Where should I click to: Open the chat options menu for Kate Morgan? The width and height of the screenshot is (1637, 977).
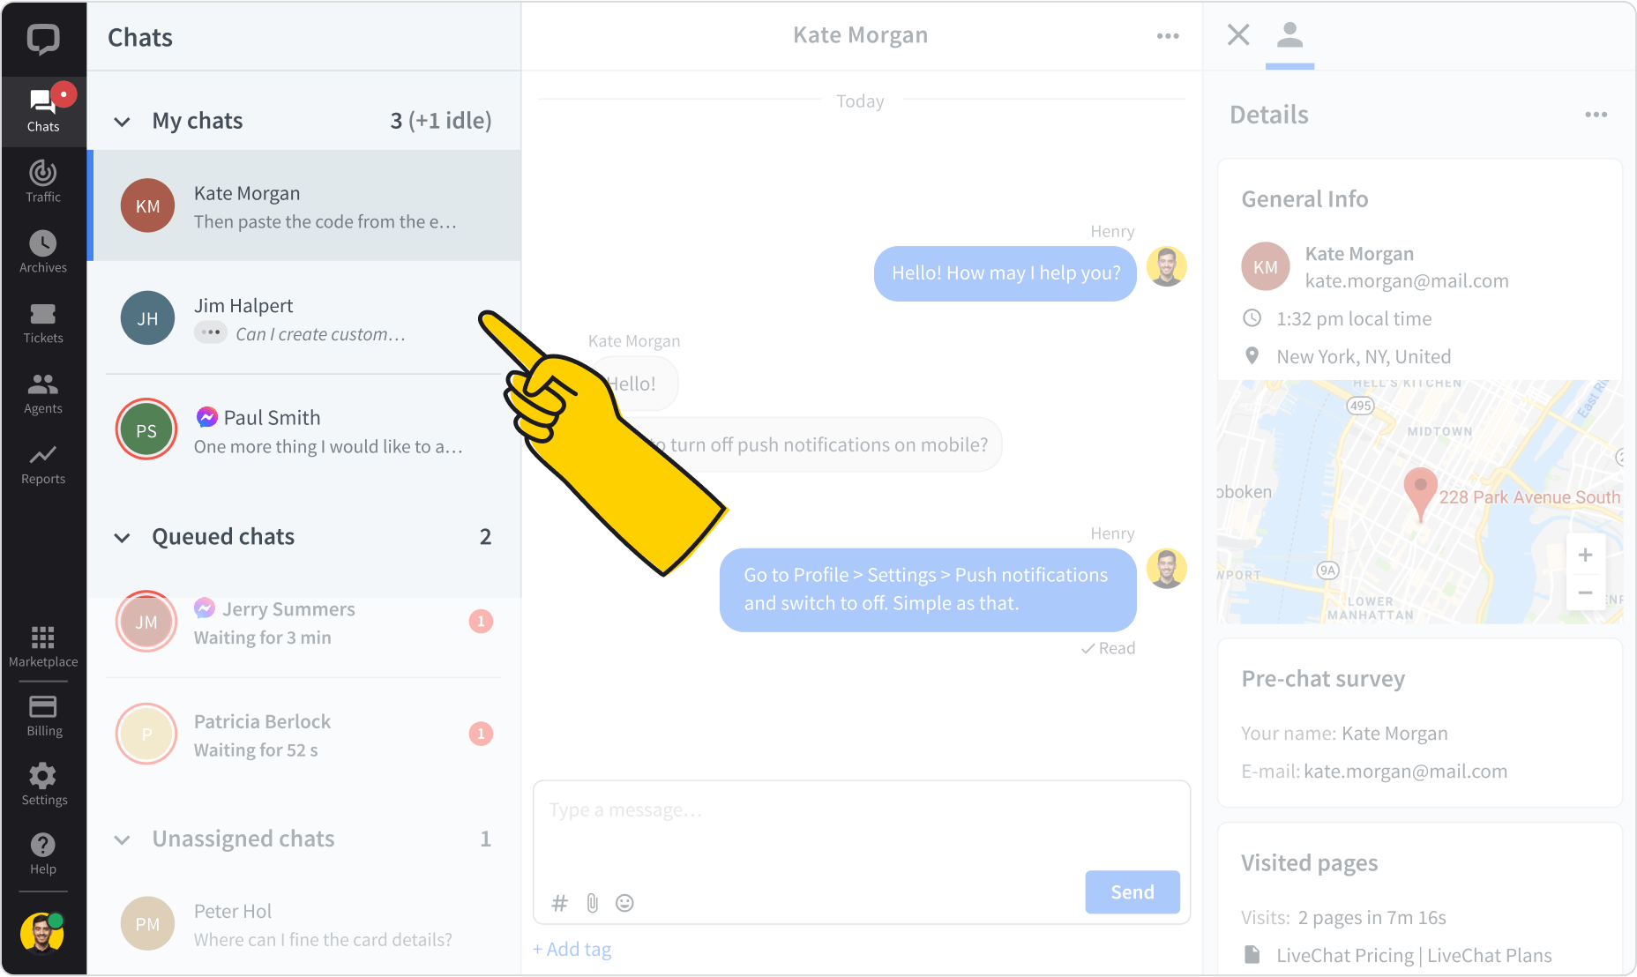(x=1168, y=35)
